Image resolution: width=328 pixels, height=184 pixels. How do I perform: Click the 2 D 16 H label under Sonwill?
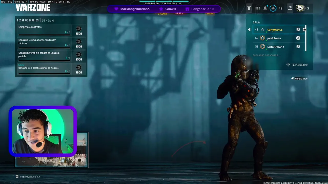click(179, 14)
